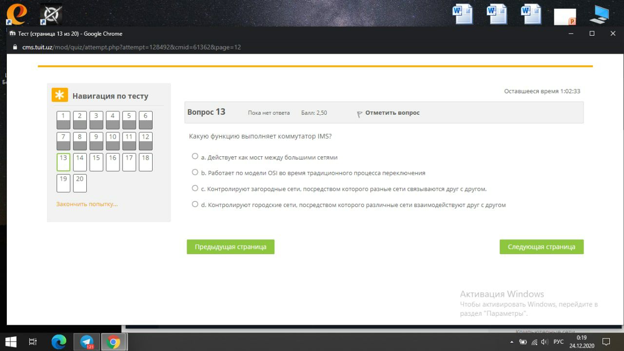Image resolution: width=624 pixels, height=351 pixels.
Task: Open question 3 from test navigation
Action: coord(97,120)
